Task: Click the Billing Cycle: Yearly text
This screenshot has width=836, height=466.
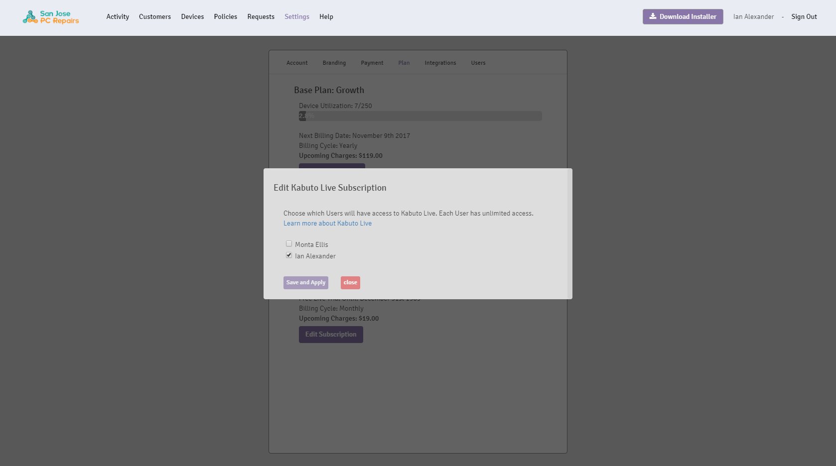Action: (328, 145)
